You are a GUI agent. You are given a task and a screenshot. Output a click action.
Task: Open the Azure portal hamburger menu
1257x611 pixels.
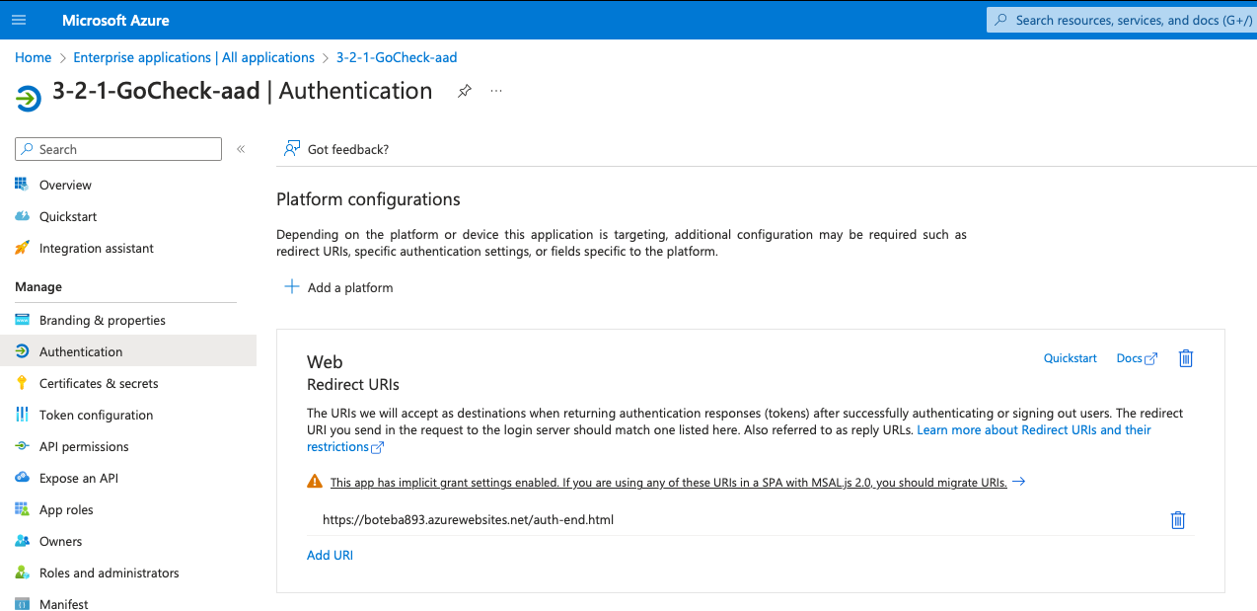coord(19,20)
